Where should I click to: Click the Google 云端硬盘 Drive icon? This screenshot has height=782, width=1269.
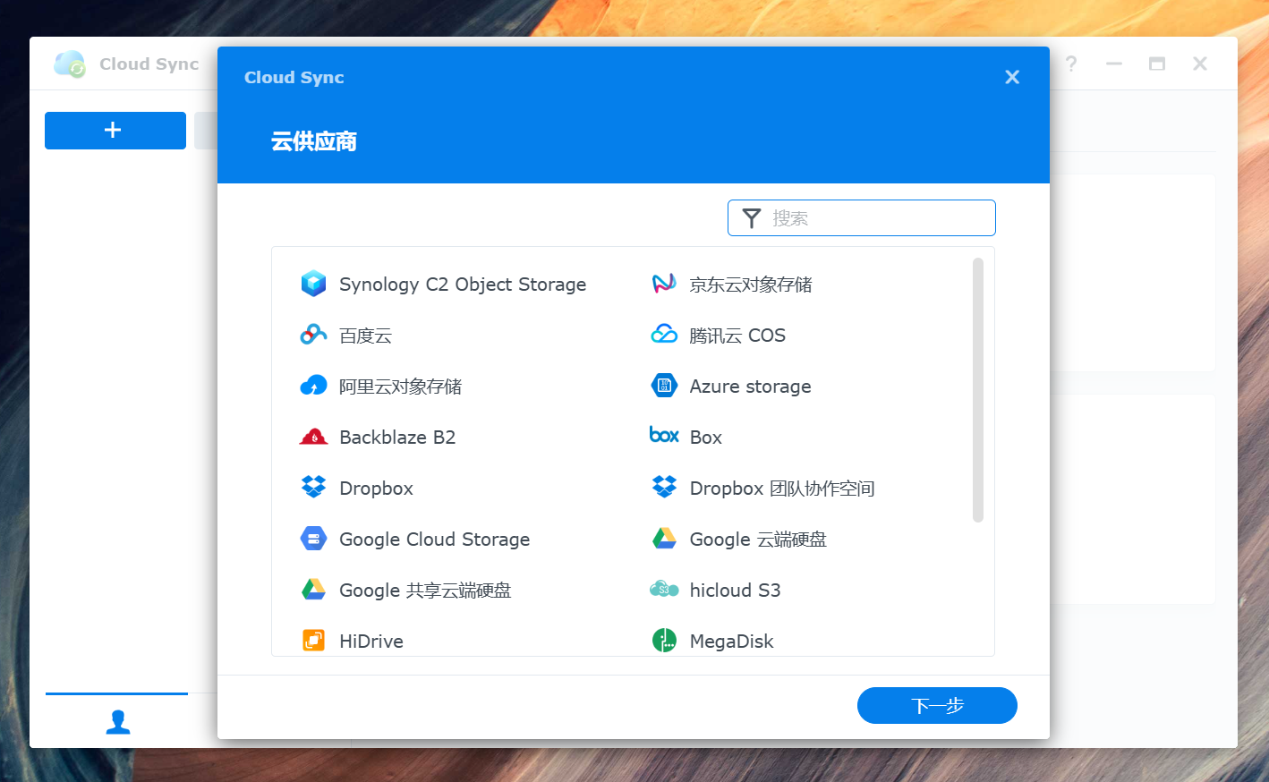click(x=664, y=538)
